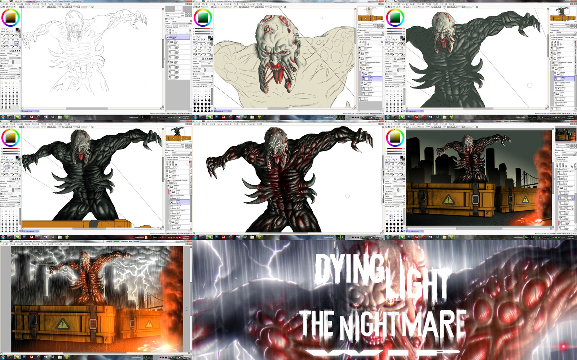Viewport: 577px width, 360px height.
Task: Choose the Lápiz pencil brush in sketch window
Action: (3, 35)
